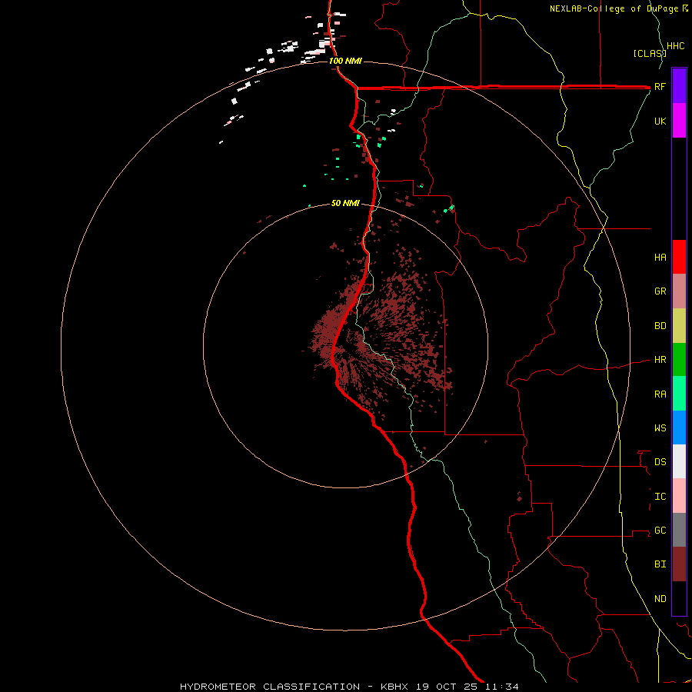
Task: Click the 'HYDROMETEOR CLASSIFICATION' title text
Action: (x=270, y=687)
